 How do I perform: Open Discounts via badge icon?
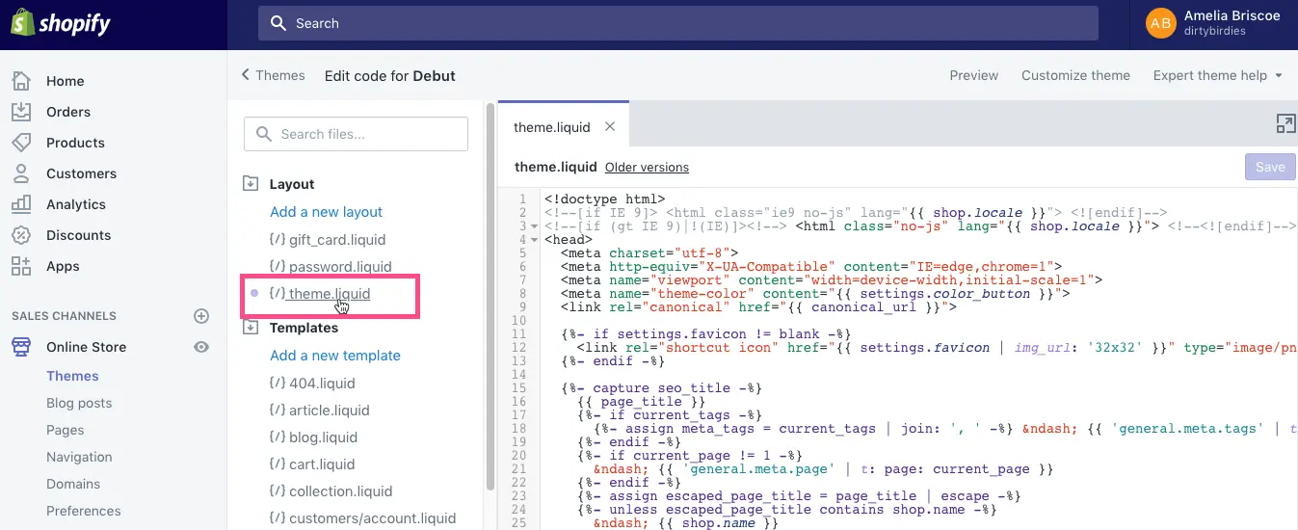[21, 235]
